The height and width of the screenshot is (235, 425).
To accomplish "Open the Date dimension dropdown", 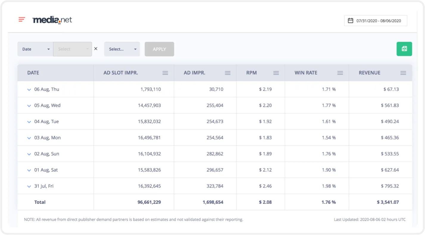I will coord(35,49).
